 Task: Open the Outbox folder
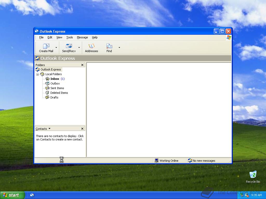click(55, 83)
